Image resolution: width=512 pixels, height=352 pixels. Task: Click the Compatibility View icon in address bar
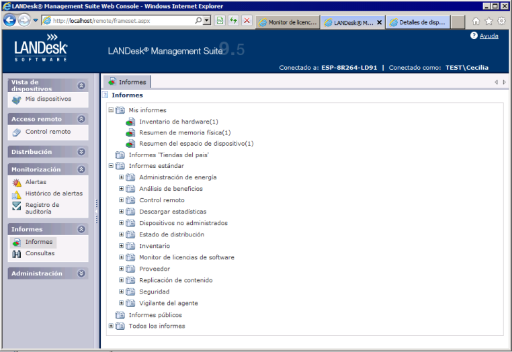click(220, 21)
